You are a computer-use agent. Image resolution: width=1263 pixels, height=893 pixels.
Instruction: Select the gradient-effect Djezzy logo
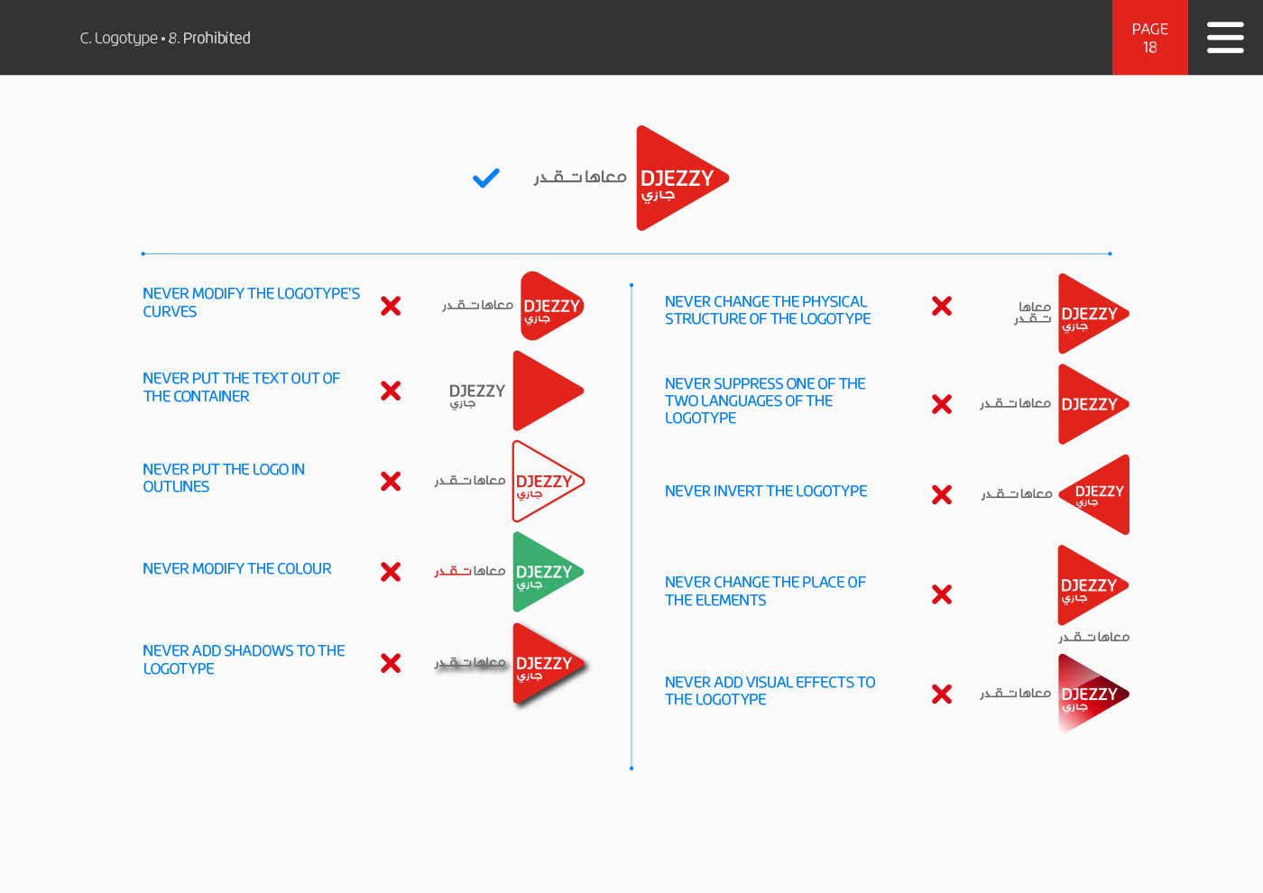(x=1093, y=694)
